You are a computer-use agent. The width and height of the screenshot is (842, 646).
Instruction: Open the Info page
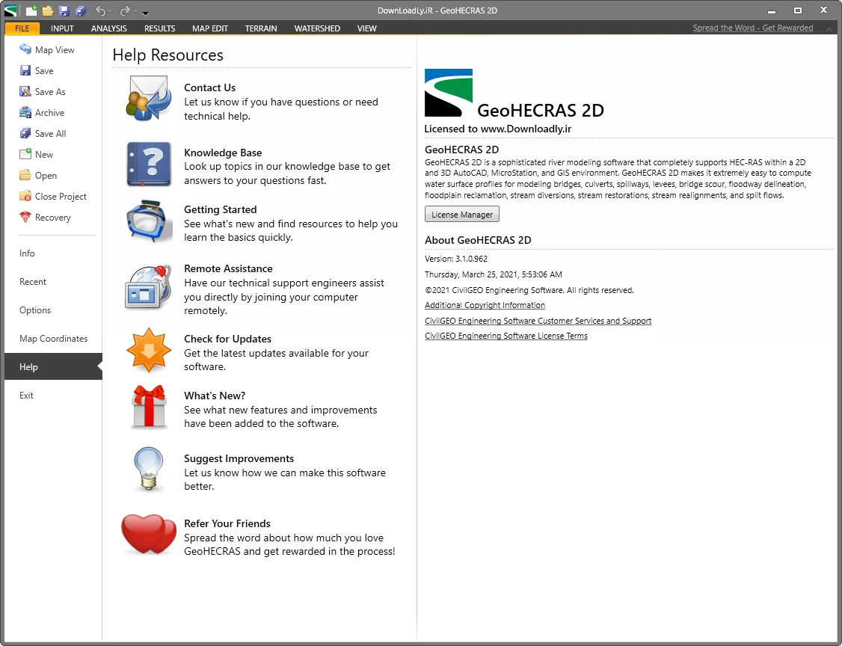pyautogui.click(x=28, y=253)
